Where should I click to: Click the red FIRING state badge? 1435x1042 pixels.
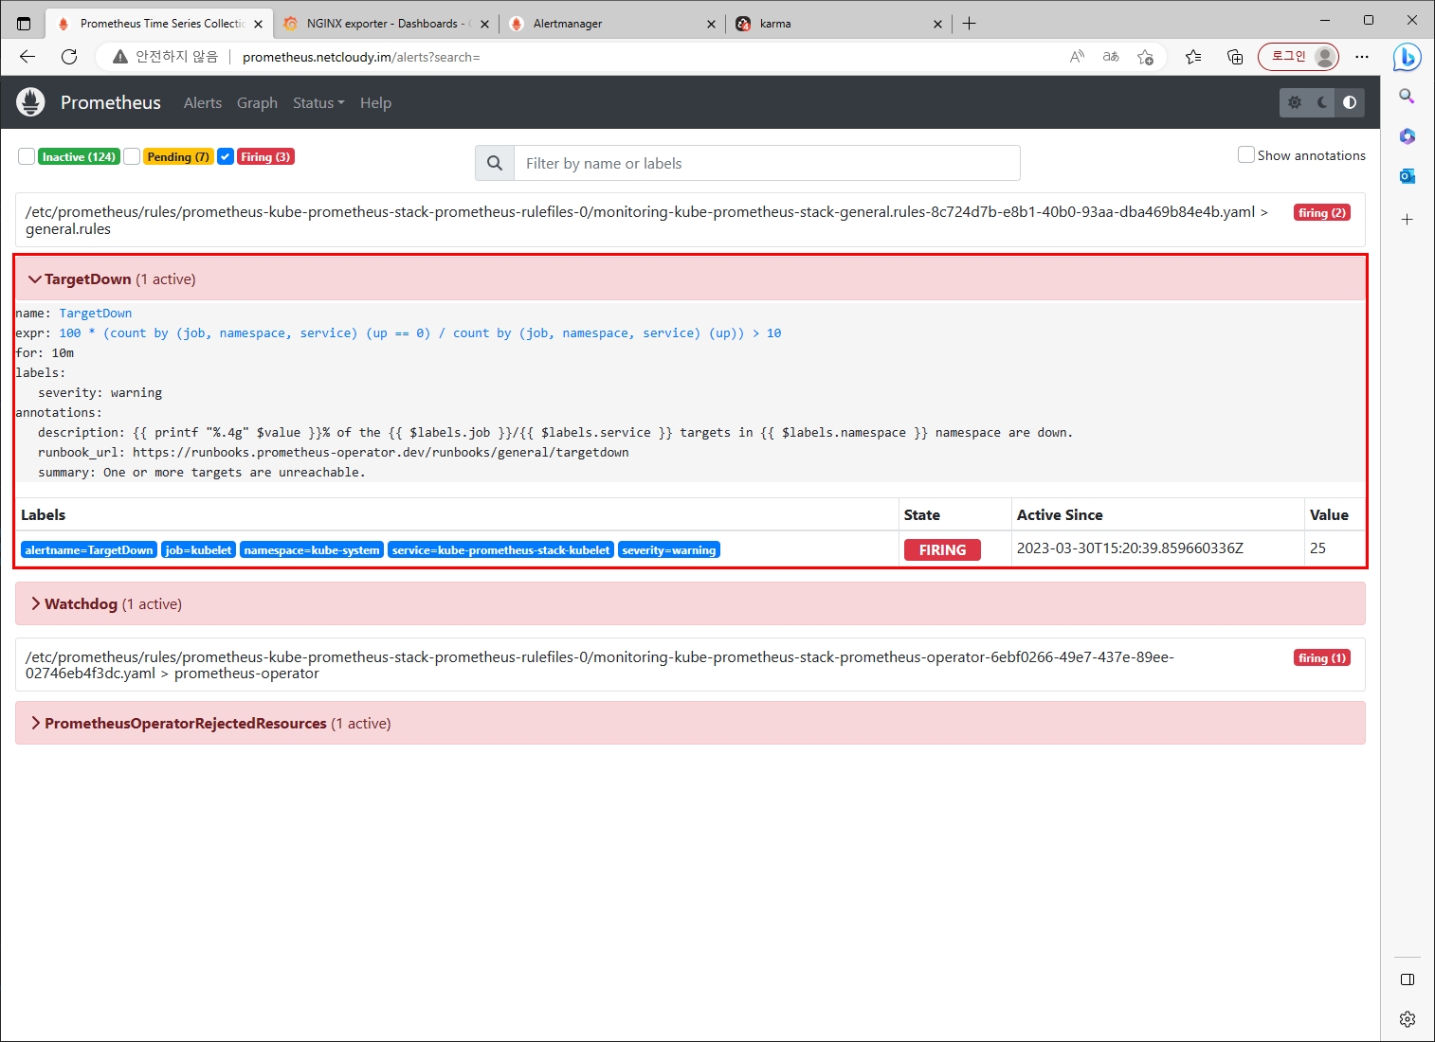942,549
